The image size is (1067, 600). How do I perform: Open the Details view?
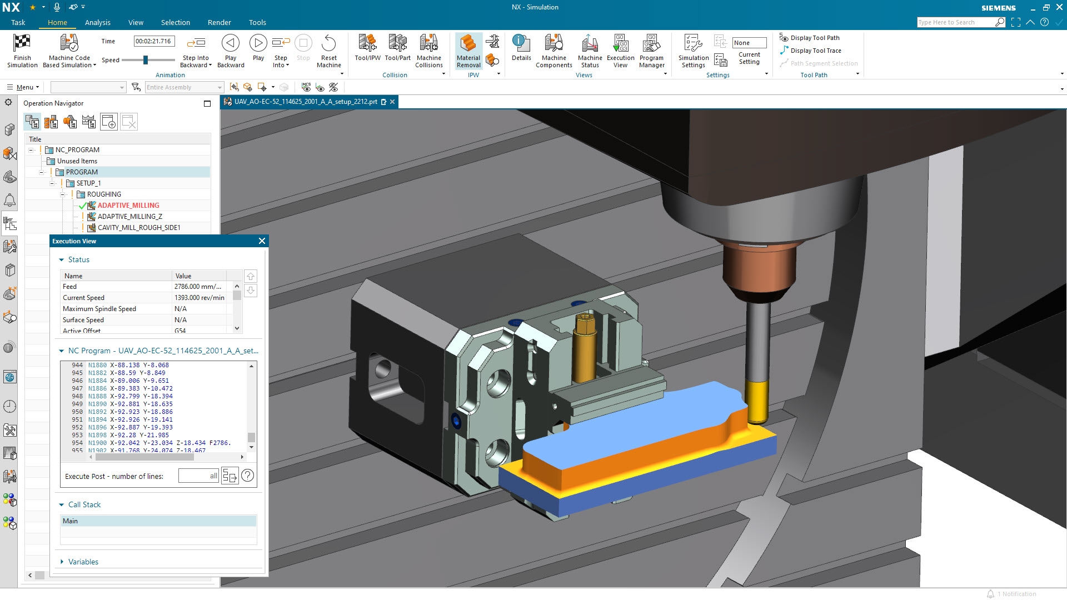tap(521, 48)
